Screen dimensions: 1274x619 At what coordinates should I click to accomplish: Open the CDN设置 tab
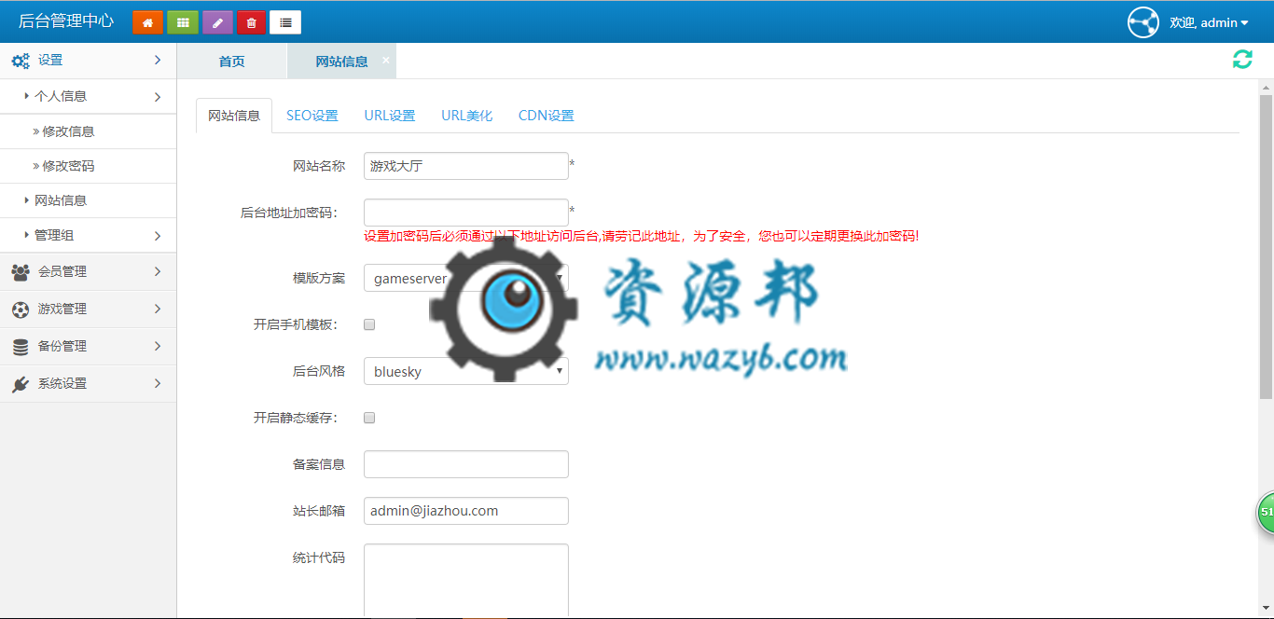click(x=547, y=116)
